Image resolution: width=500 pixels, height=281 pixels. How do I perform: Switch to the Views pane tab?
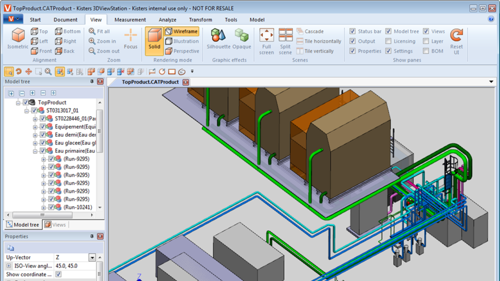click(56, 224)
